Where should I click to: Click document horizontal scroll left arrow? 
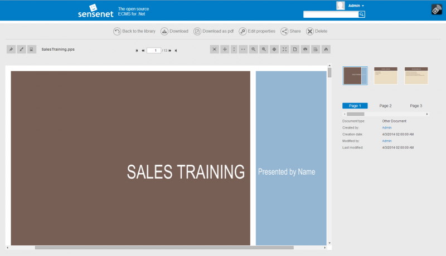click(7, 248)
